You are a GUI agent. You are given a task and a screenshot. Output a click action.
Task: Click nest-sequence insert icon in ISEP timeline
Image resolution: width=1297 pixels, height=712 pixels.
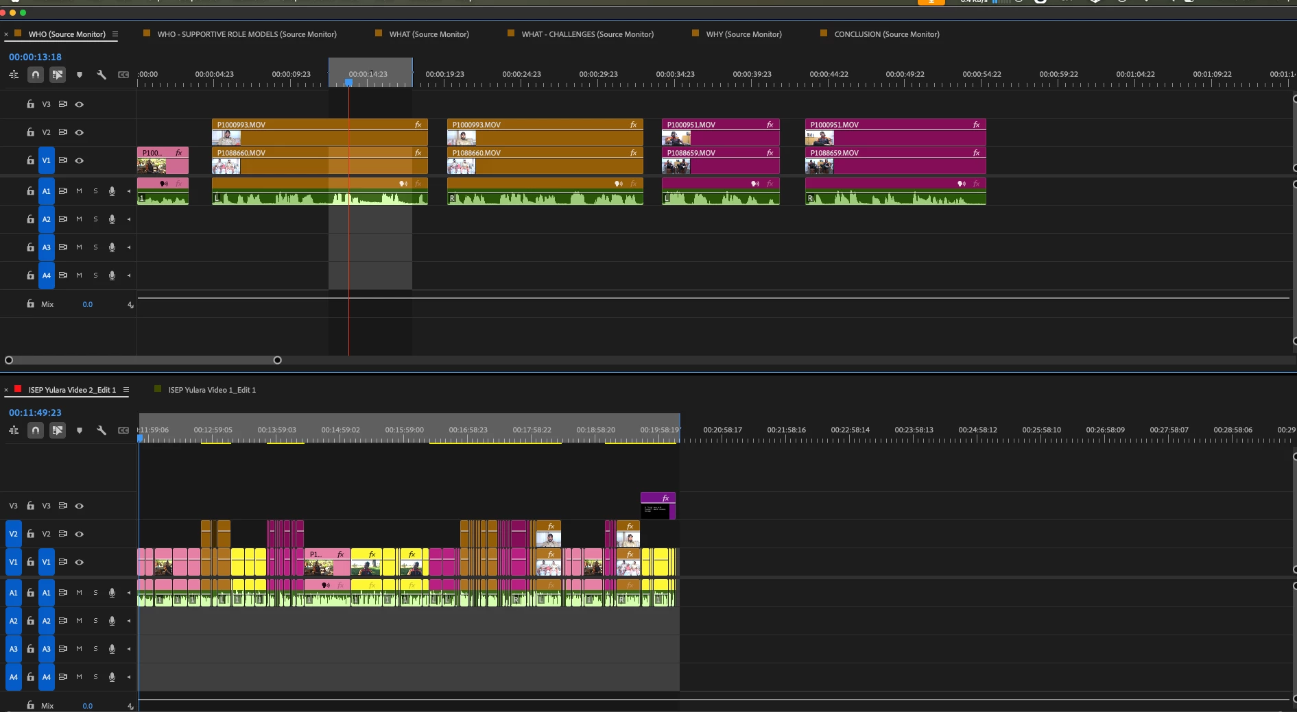pyautogui.click(x=14, y=430)
